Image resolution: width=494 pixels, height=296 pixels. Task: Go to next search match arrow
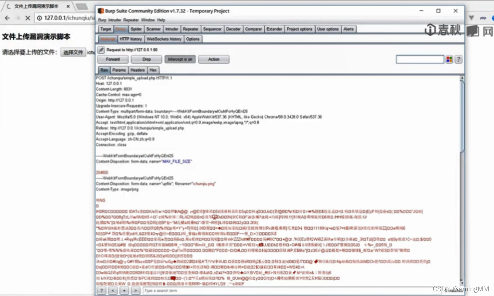point(135,290)
